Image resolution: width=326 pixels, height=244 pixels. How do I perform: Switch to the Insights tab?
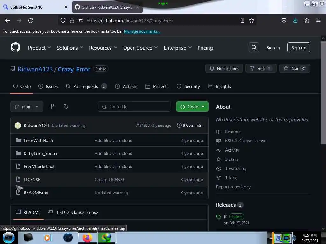(x=219, y=86)
